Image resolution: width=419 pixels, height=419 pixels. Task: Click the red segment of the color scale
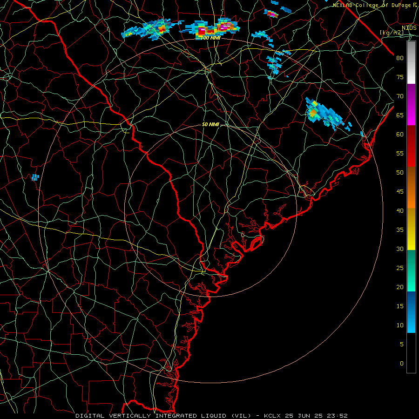pos(411,146)
